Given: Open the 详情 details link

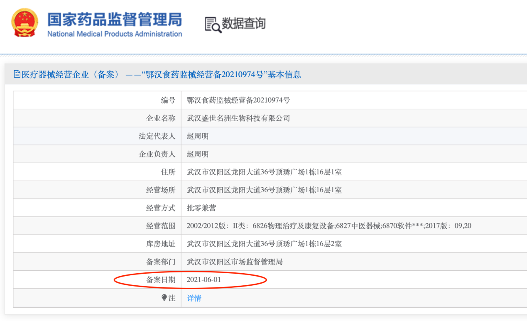Looking at the screenshot, I should pos(194,298).
